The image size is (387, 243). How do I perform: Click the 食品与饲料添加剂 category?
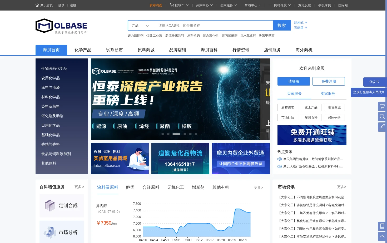(x=56, y=154)
